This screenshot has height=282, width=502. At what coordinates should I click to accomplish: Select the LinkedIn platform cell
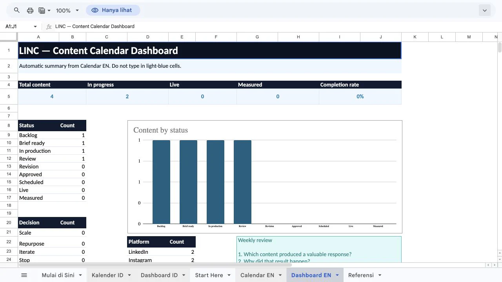tap(148, 252)
